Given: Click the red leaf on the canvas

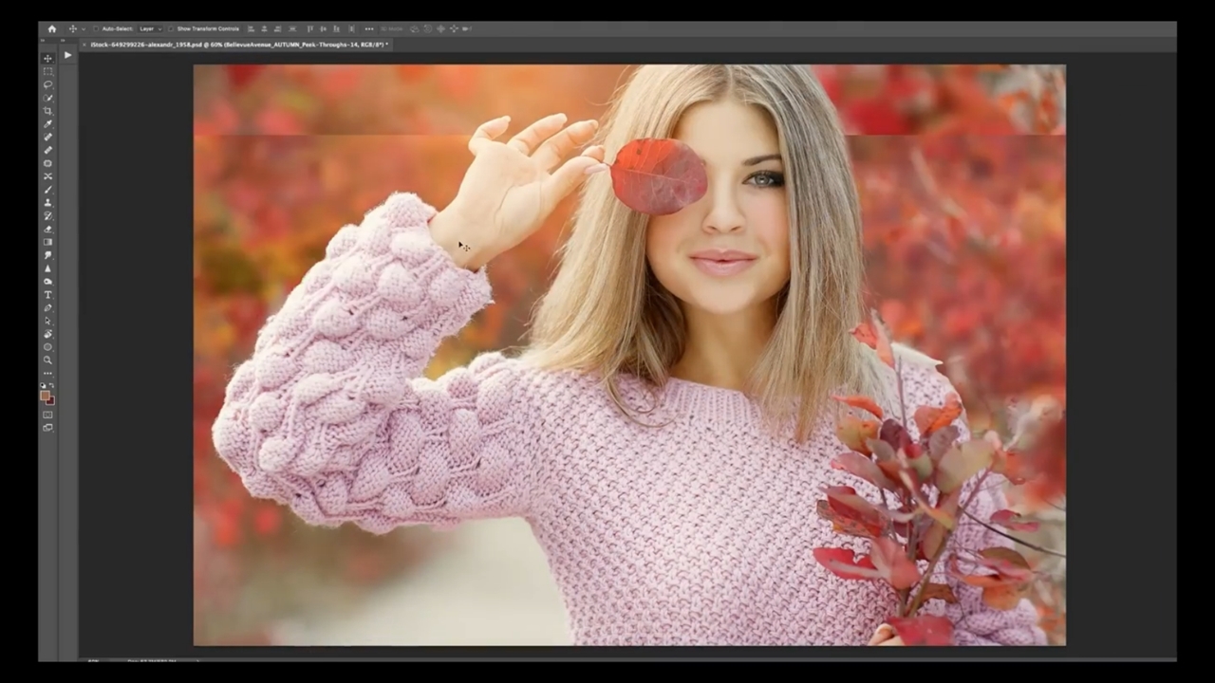Looking at the screenshot, I should 658,175.
